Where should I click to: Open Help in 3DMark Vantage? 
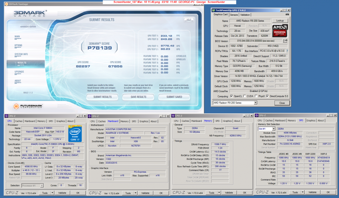(x=189, y=20)
